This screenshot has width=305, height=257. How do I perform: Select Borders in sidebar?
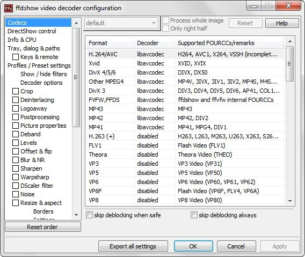[x=43, y=211]
